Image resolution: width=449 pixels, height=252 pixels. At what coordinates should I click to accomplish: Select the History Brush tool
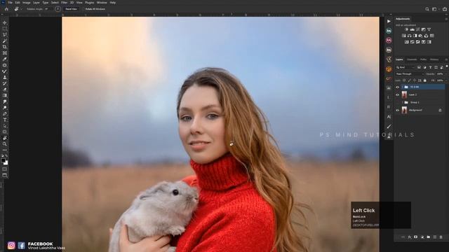pyautogui.click(x=5, y=83)
